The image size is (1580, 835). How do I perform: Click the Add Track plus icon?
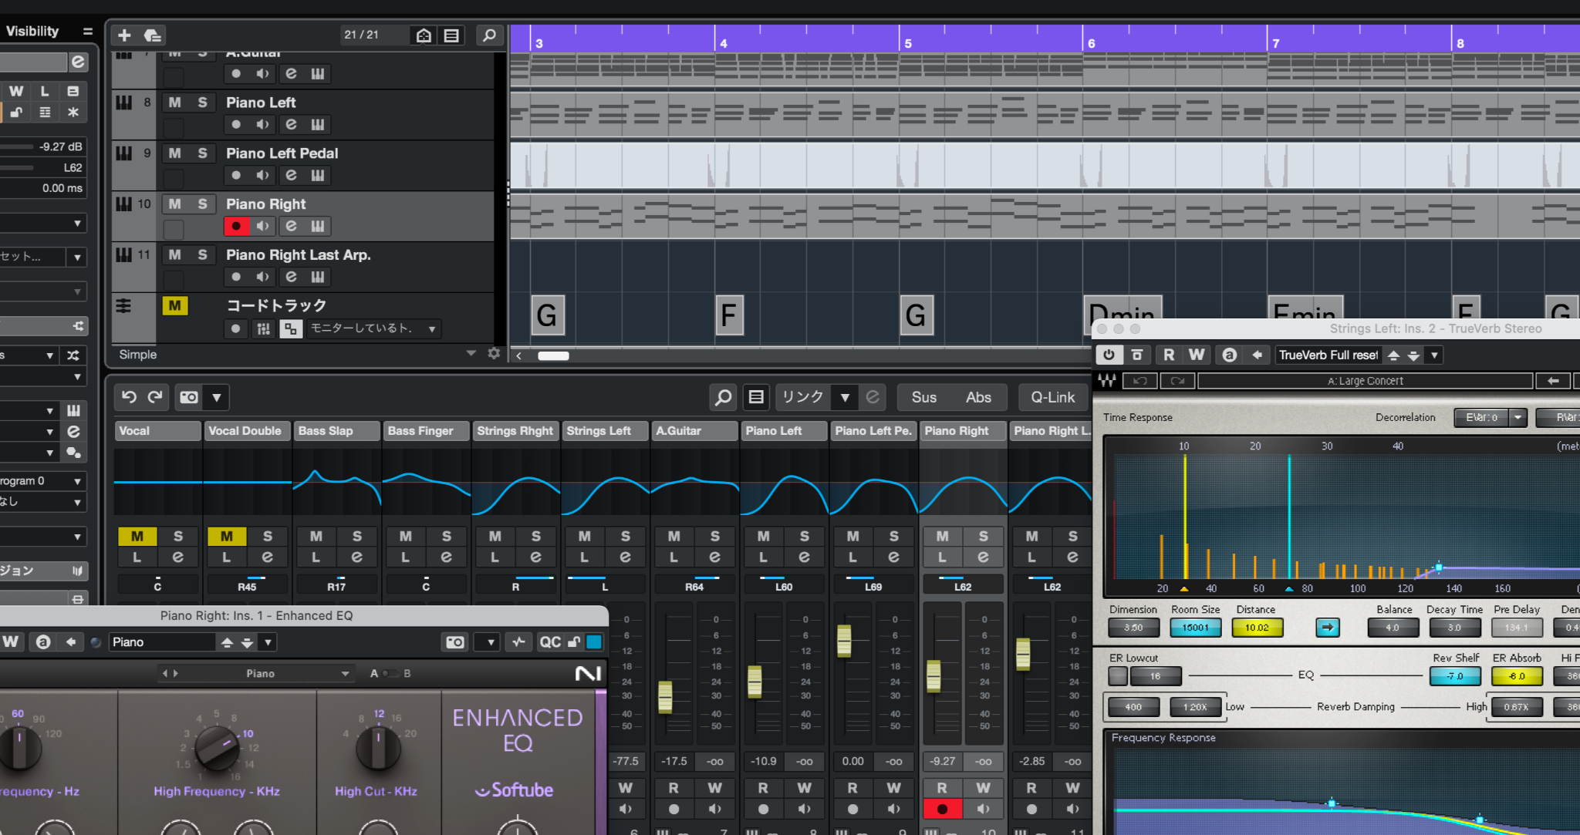tap(124, 35)
